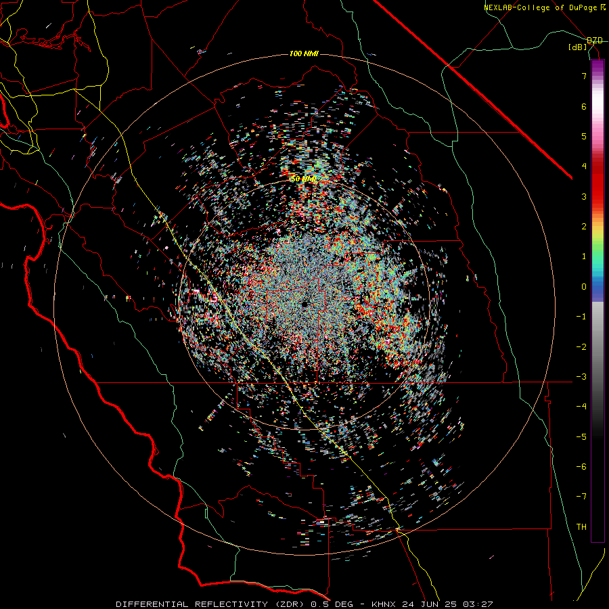This screenshot has height=609, width=609.
Task: Click the ZDR color scale bar
Action: pyautogui.click(x=597, y=300)
